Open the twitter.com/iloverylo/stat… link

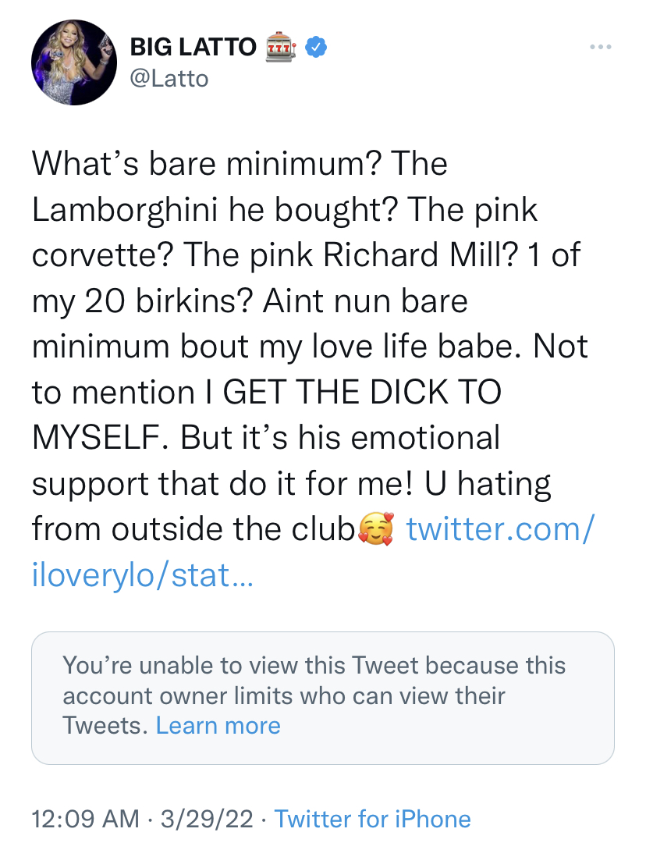point(498,528)
